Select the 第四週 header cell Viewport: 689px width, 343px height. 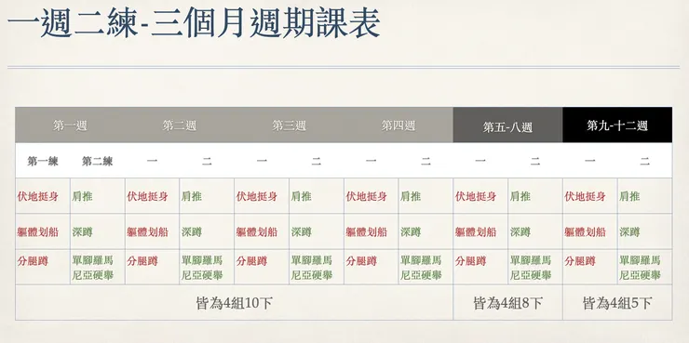pyautogui.click(x=399, y=125)
